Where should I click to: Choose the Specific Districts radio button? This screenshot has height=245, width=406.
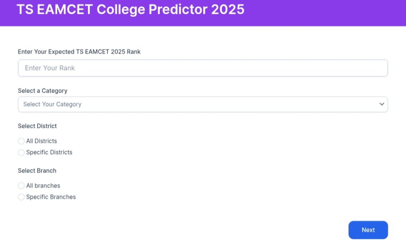21,152
